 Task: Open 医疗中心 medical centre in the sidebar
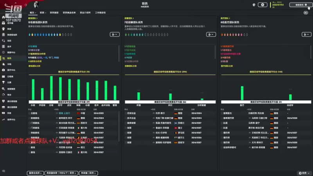pos(9,70)
